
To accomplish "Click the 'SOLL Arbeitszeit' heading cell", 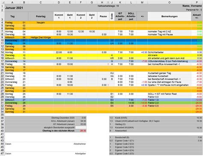I will click(x=131, y=16).
